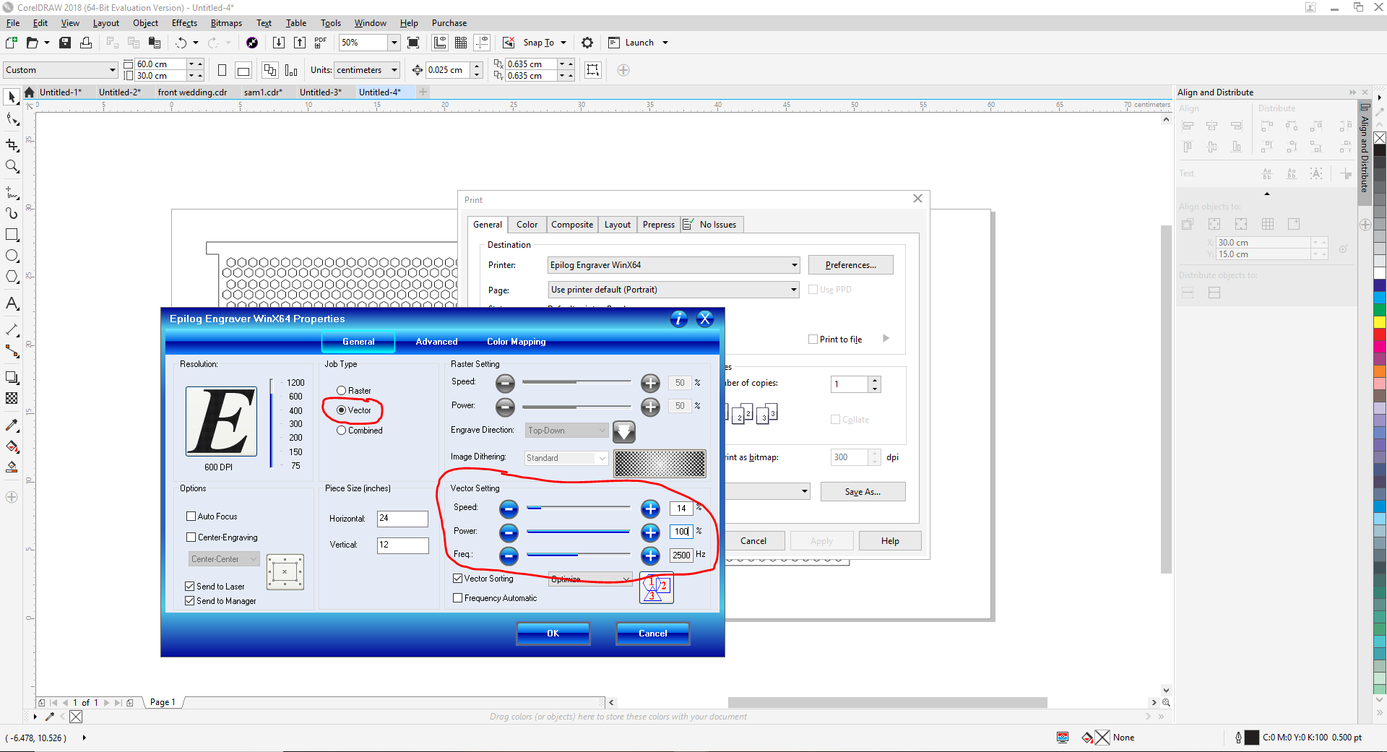The width and height of the screenshot is (1387, 752).
Task: Click Help button in Print dialog
Action: click(x=890, y=541)
